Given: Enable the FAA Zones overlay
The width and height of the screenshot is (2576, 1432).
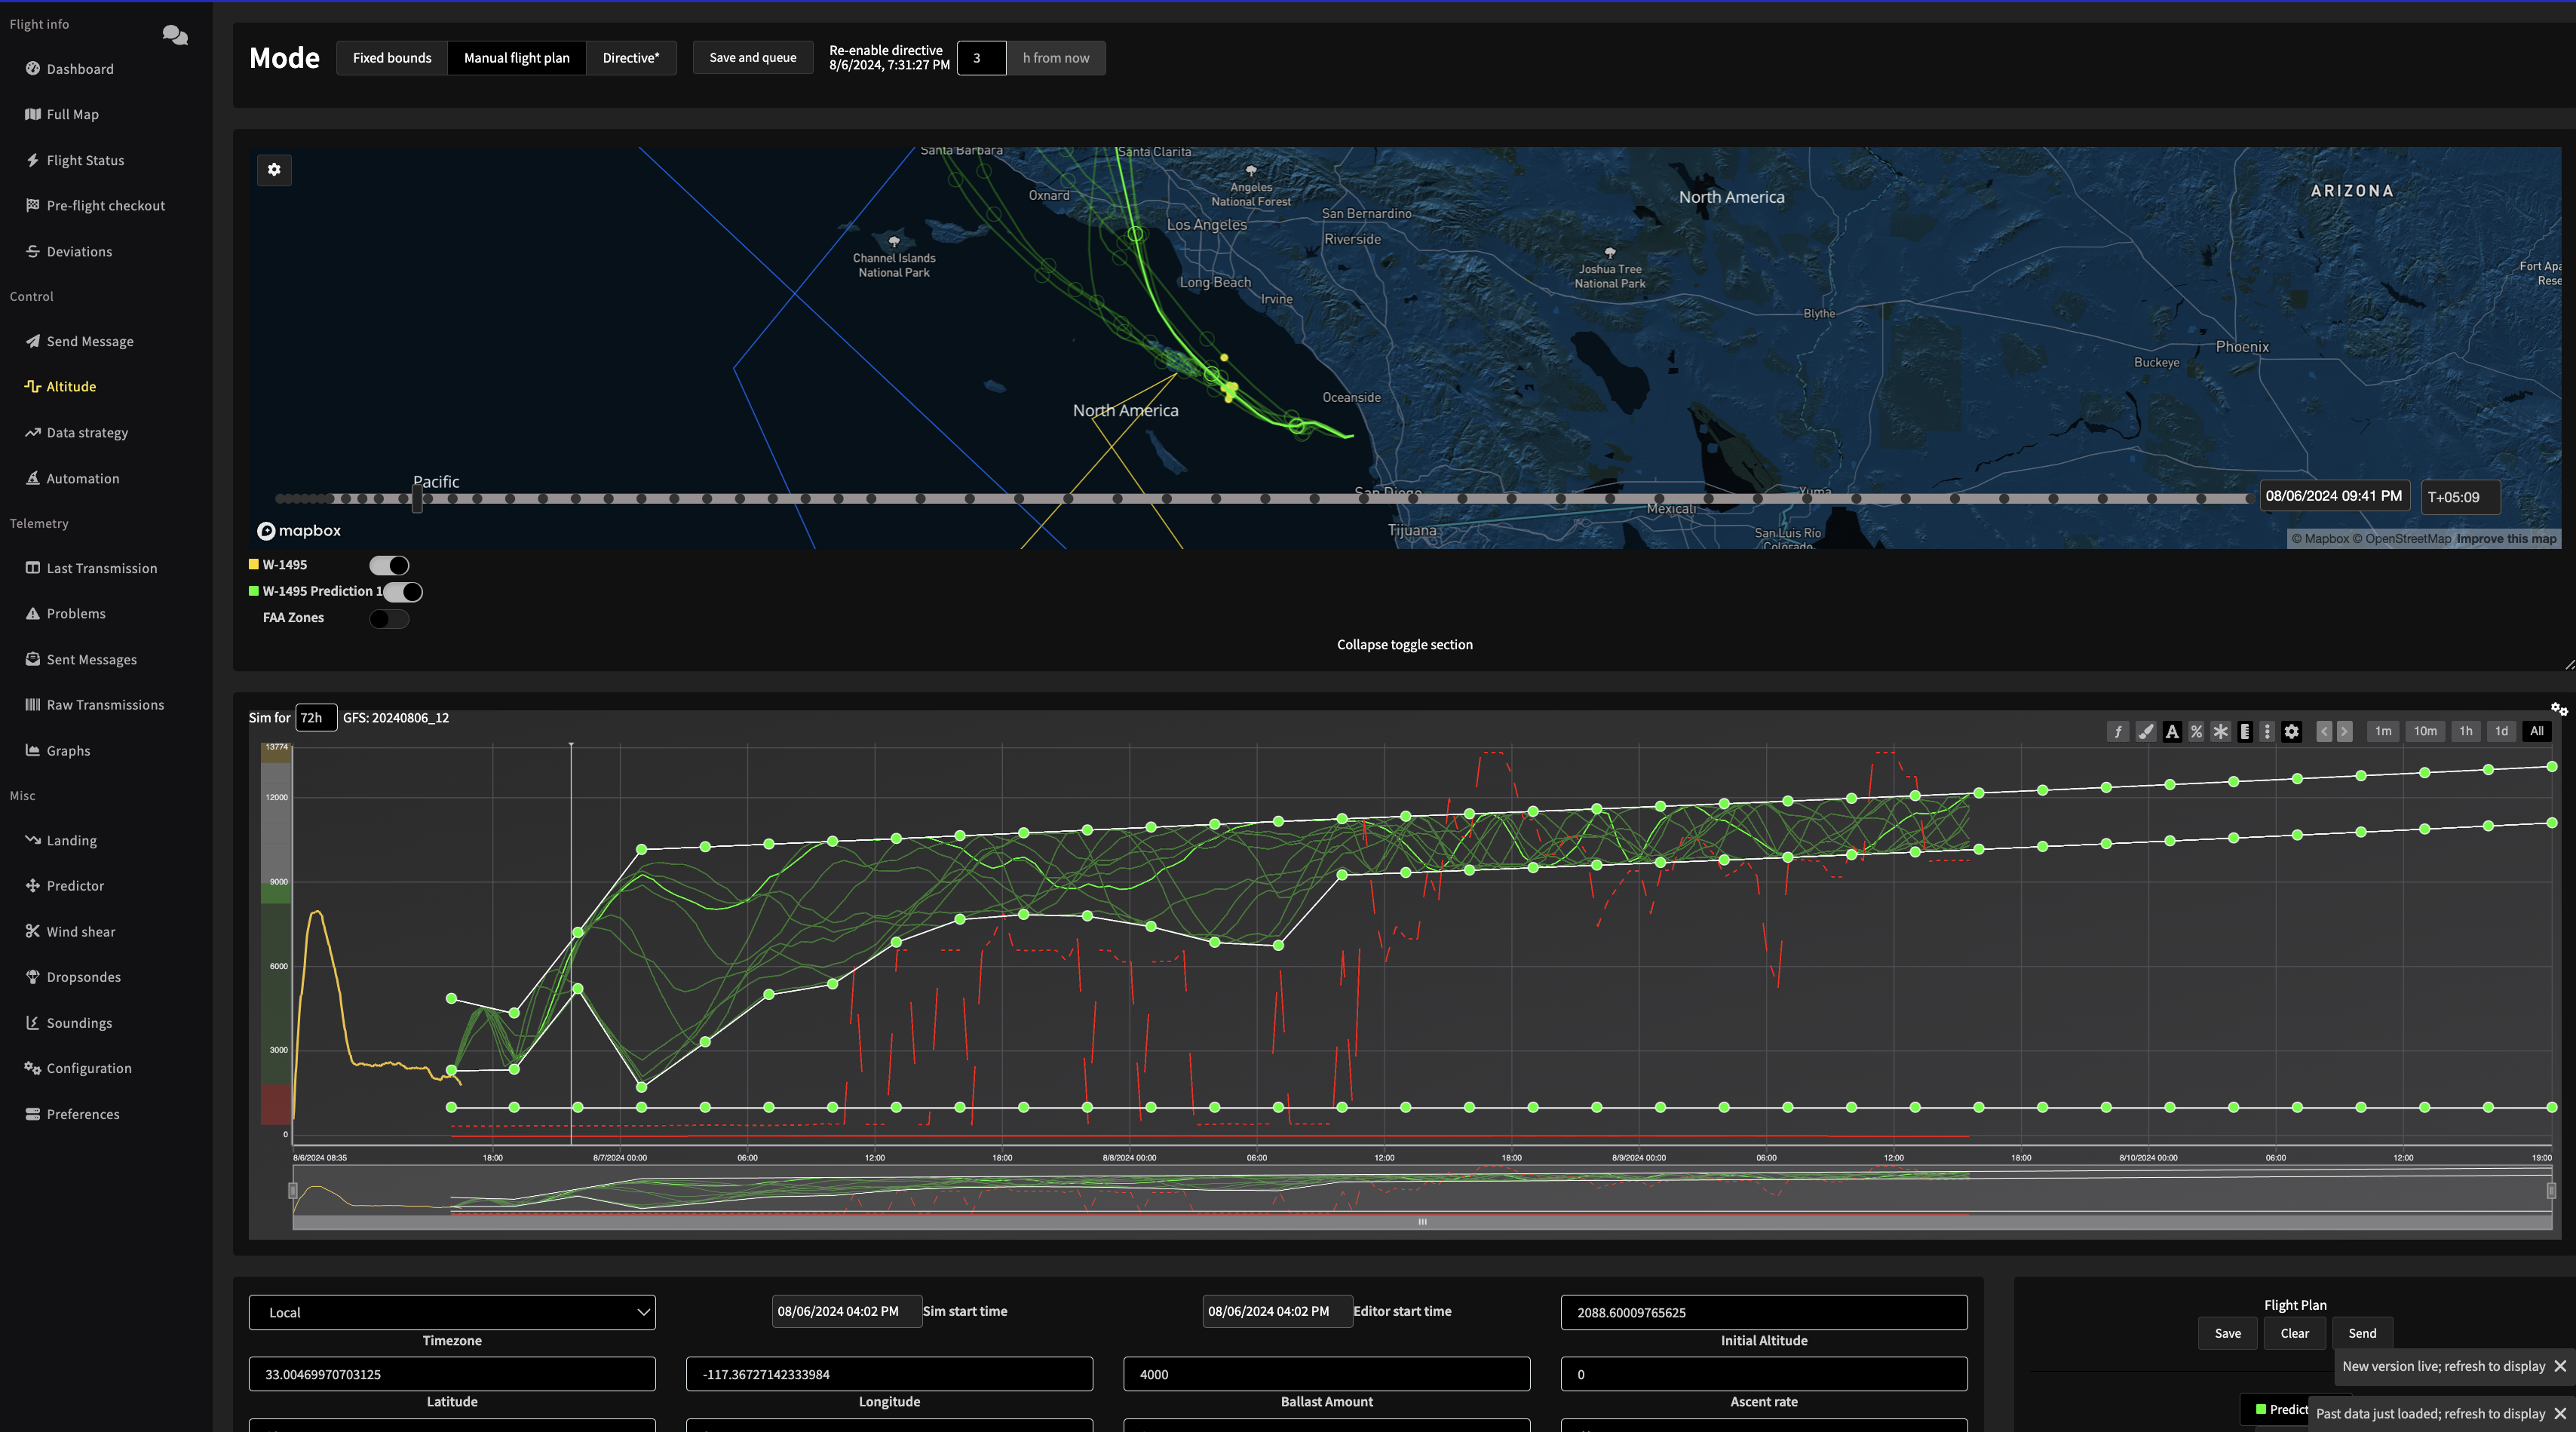Looking at the screenshot, I should [x=389, y=618].
